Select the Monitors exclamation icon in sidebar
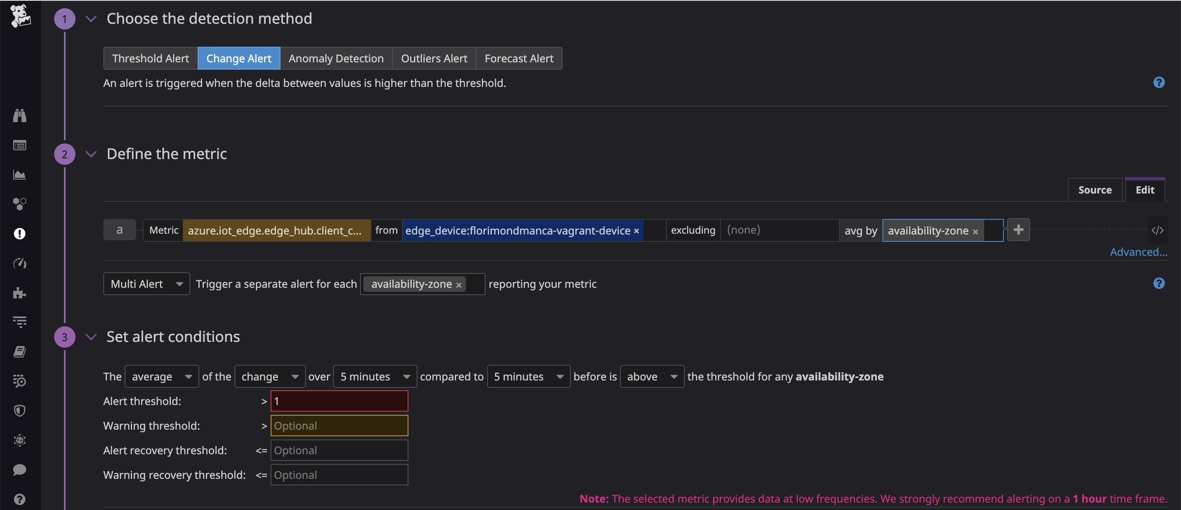This screenshot has width=1181, height=510. click(x=19, y=233)
